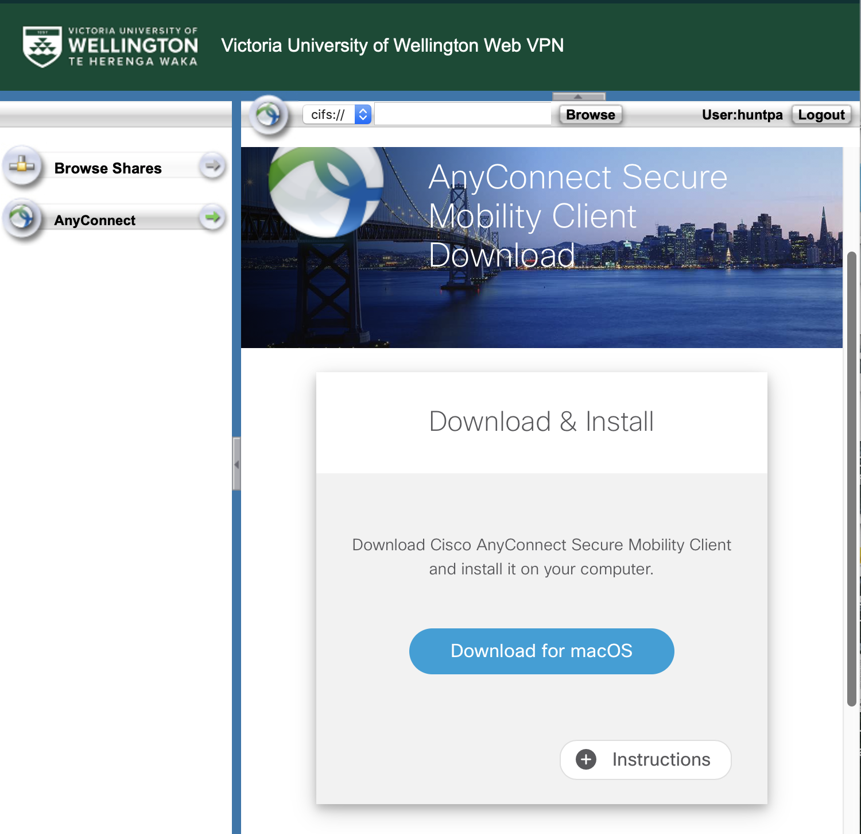The height and width of the screenshot is (834, 861).
Task: Select the Browse Shares menu item
Action: [108, 168]
